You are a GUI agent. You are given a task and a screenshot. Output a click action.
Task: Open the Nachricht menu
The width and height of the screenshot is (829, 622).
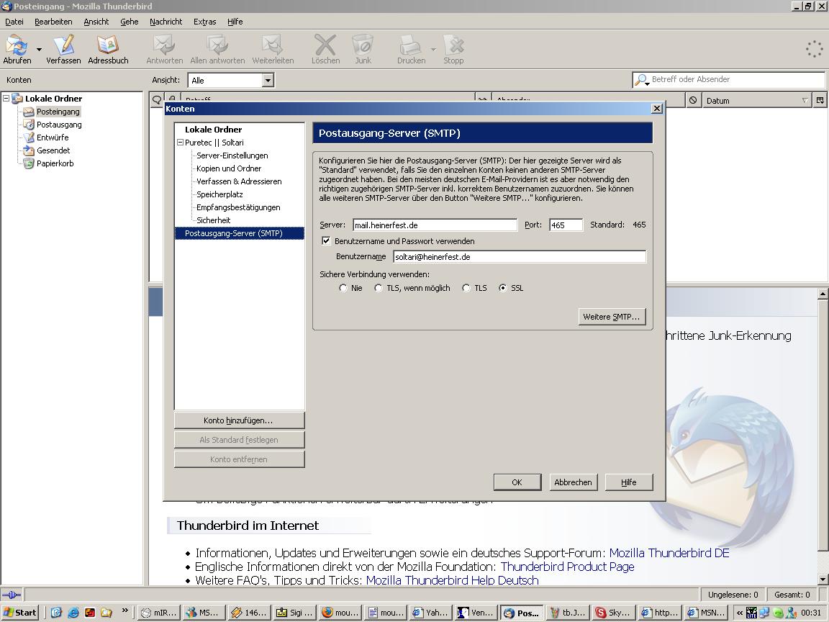(166, 22)
